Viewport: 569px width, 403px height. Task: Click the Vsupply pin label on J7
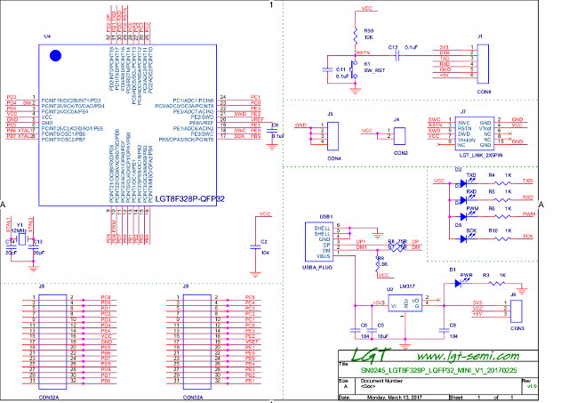[x=467, y=140]
